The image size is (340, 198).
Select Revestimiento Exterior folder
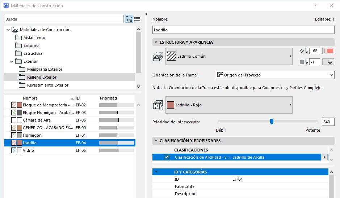[48, 85]
